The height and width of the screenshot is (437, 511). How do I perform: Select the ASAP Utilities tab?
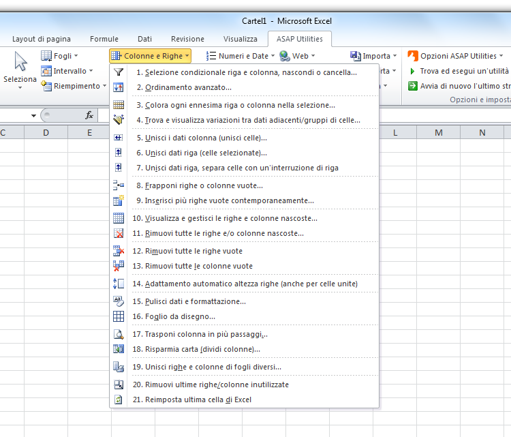300,39
